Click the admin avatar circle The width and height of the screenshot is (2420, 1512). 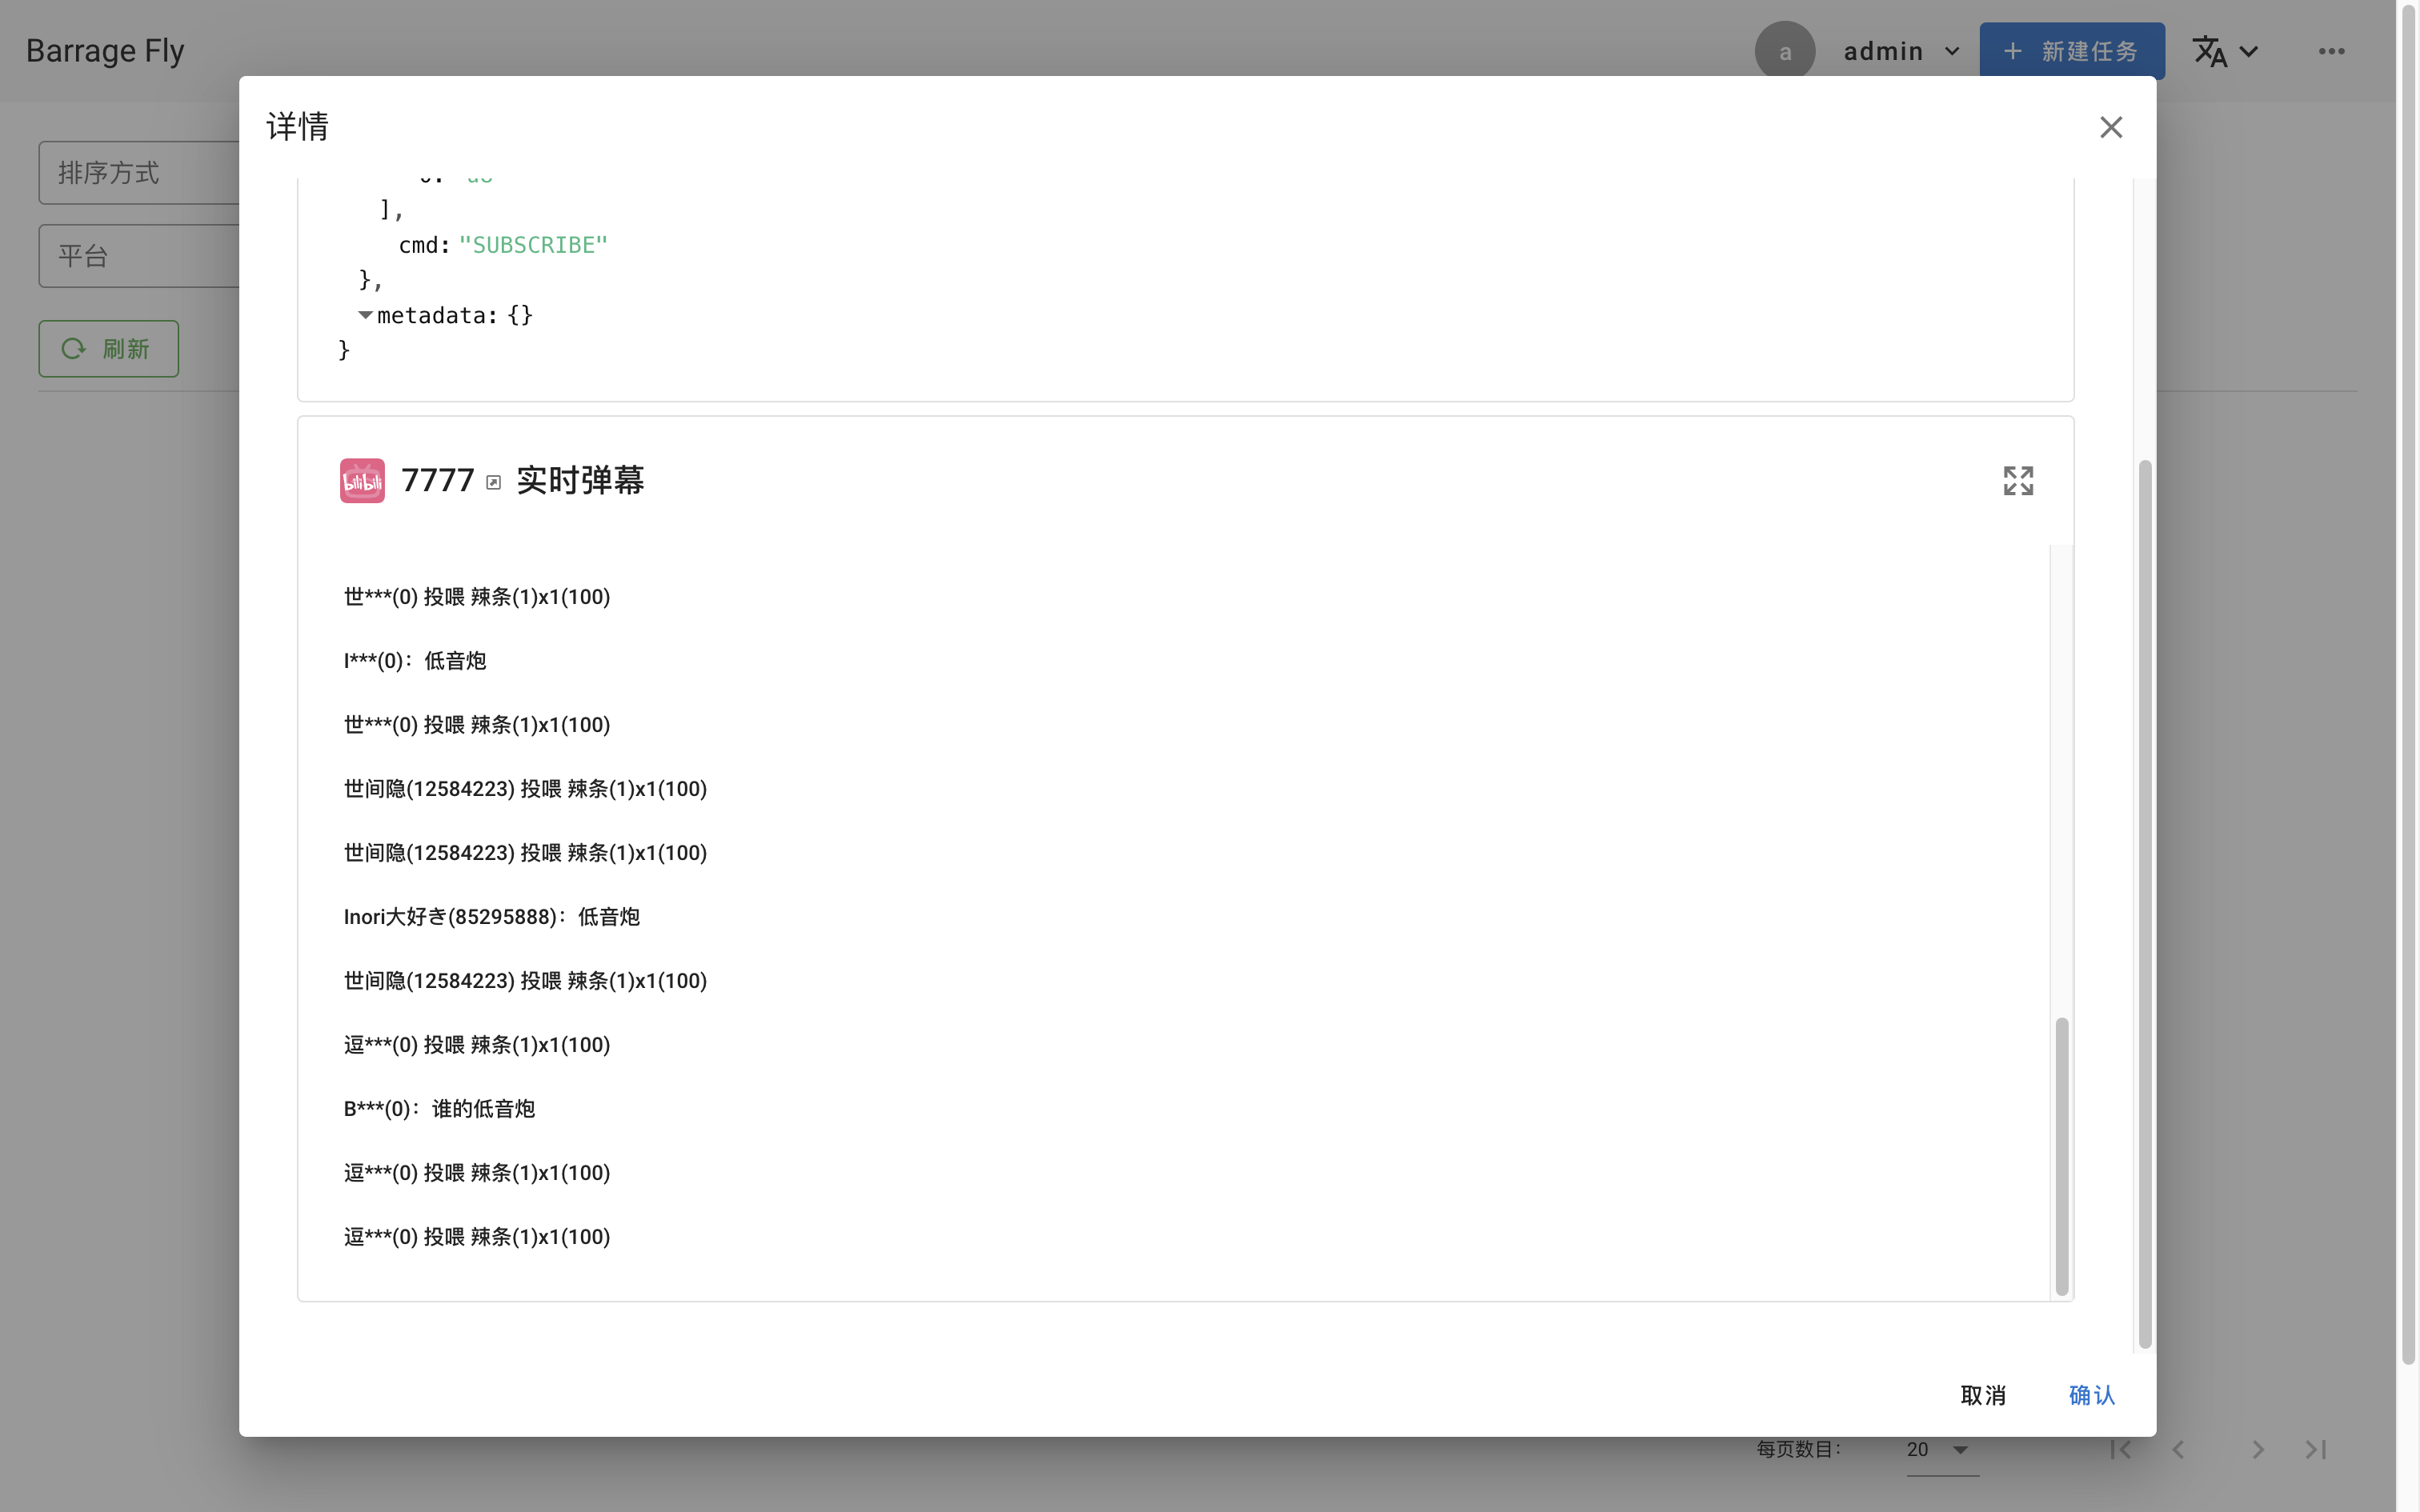pos(1784,51)
